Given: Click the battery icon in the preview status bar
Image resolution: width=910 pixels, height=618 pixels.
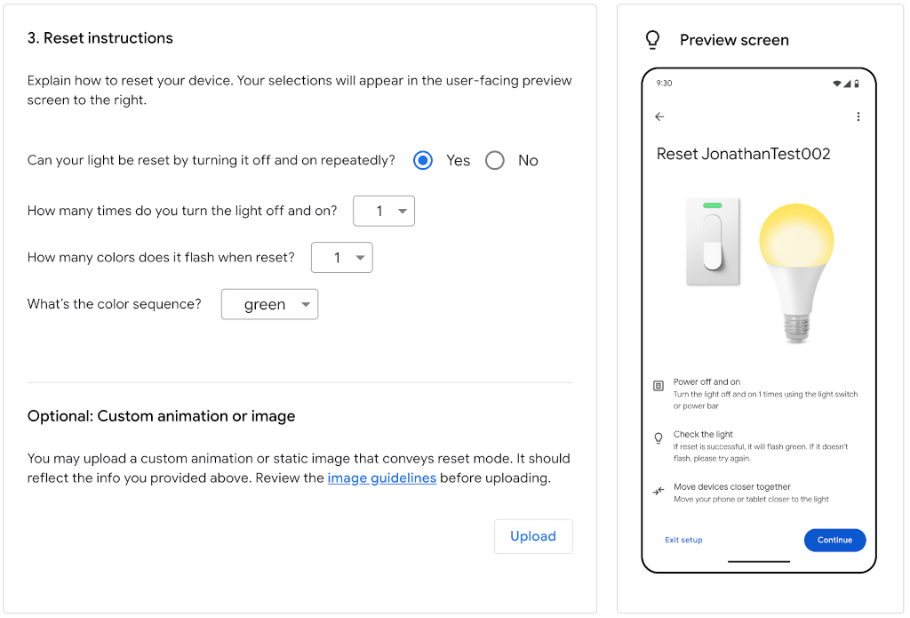Looking at the screenshot, I should [857, 83].
